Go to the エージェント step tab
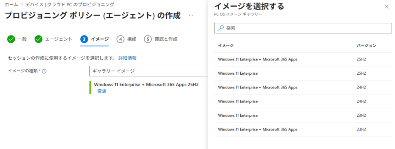 pos(53,39)
